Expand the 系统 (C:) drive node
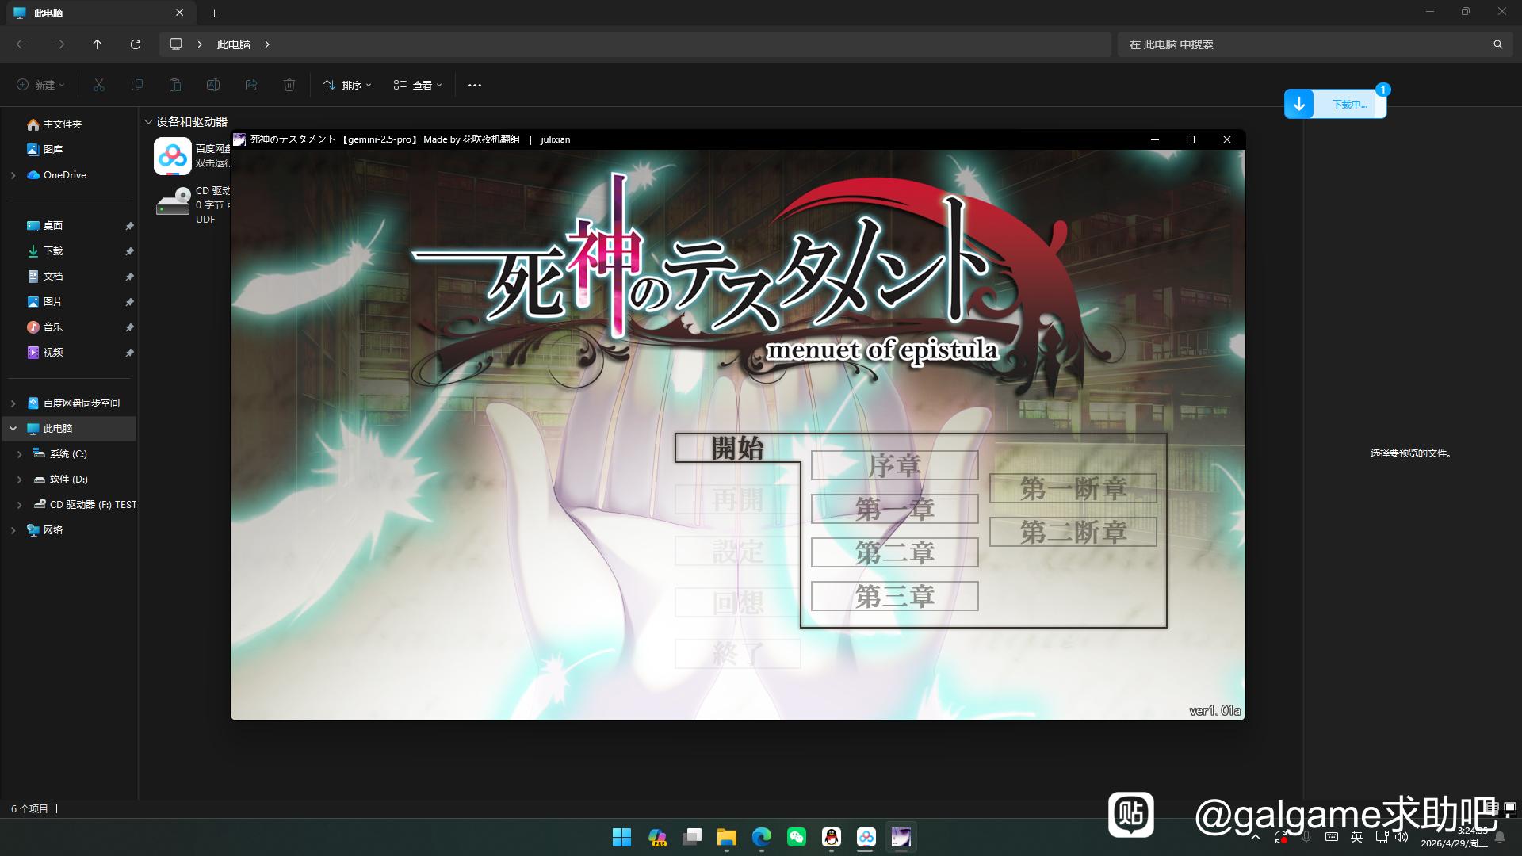1522x856 pixels. (x=20, y=454)
